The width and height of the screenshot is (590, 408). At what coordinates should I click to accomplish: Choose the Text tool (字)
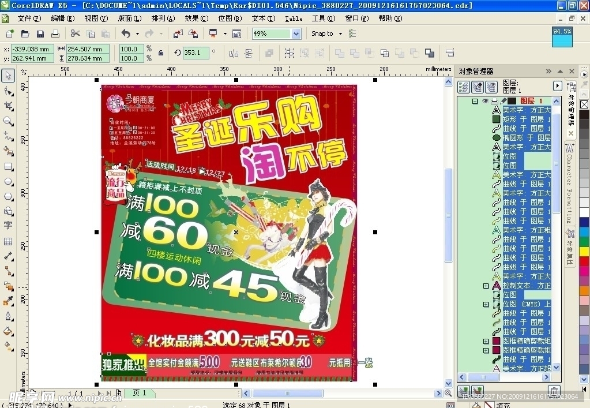[x=8, y=226]
